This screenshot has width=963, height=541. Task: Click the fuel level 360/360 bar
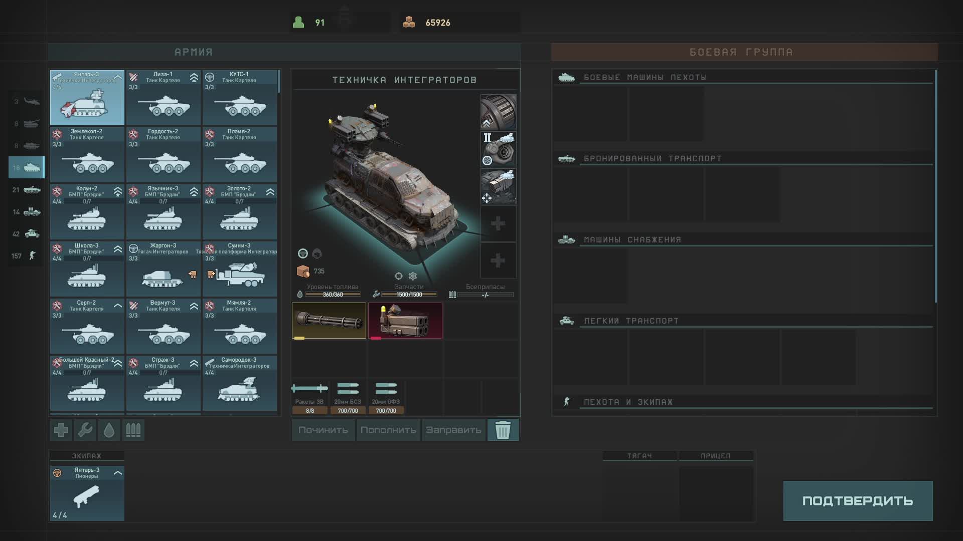click(x=333, y=295)
